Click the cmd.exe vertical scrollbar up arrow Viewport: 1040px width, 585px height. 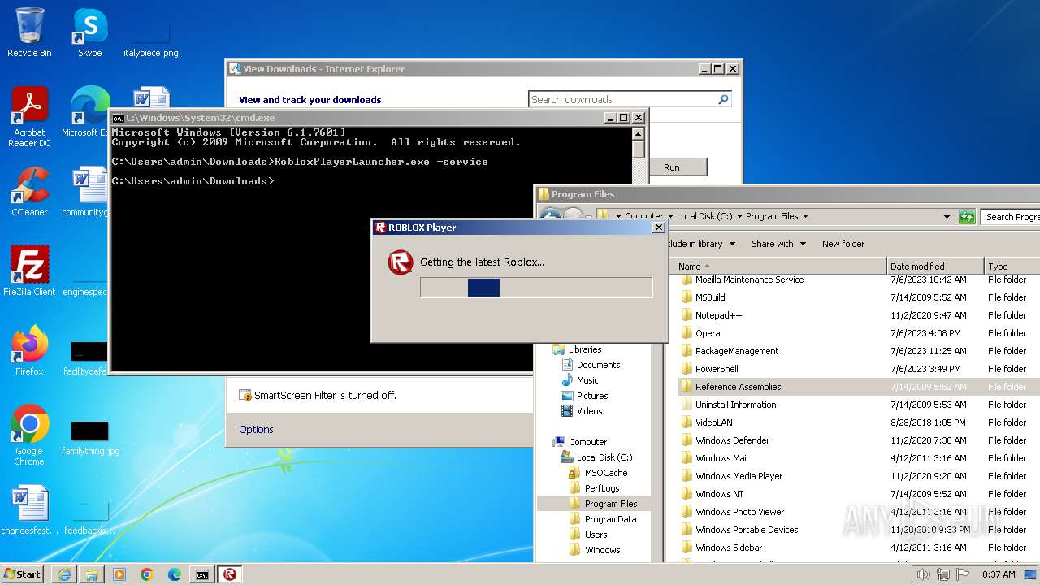(639, 134)
